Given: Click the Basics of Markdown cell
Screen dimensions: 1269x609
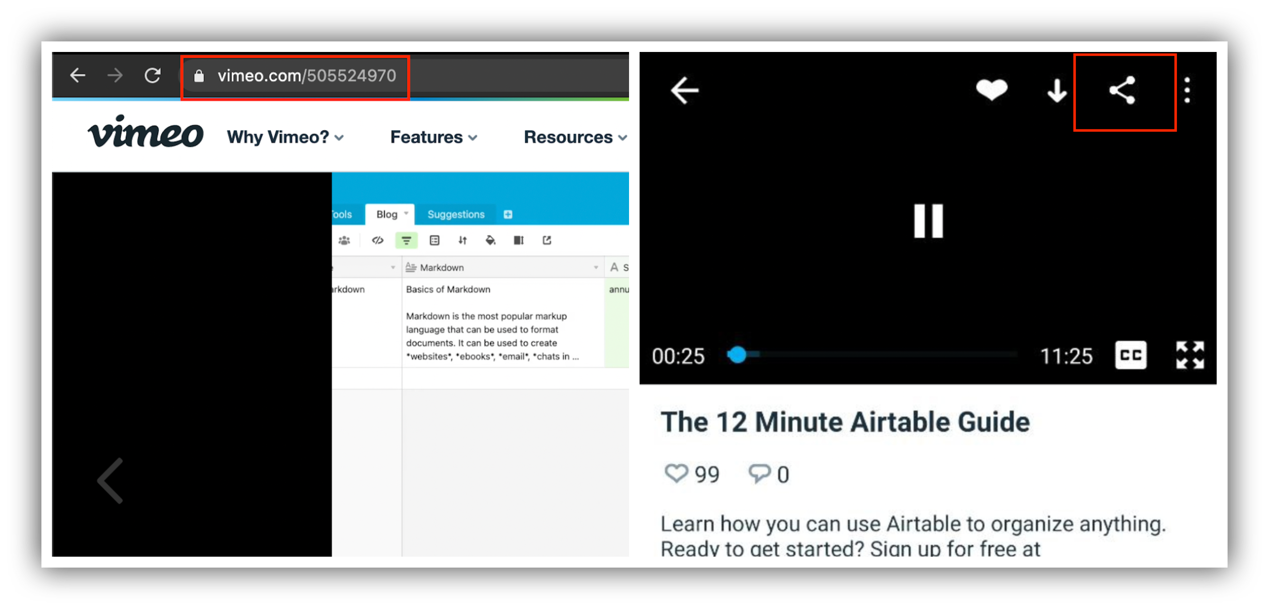Looking at the screenshot, I should (503, 323).
